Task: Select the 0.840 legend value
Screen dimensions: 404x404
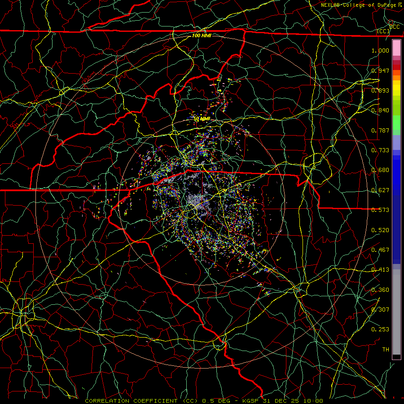Action: click(x=380, y=110)
